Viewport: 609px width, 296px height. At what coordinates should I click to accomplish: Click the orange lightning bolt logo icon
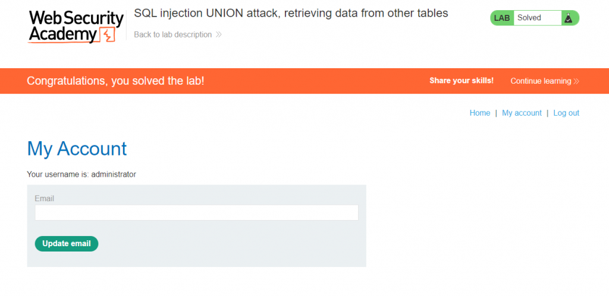107,36
